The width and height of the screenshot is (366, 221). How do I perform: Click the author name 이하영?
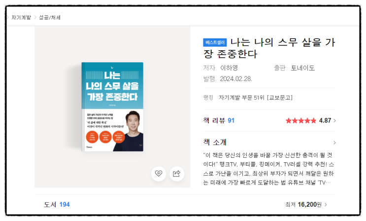[229, 68]
